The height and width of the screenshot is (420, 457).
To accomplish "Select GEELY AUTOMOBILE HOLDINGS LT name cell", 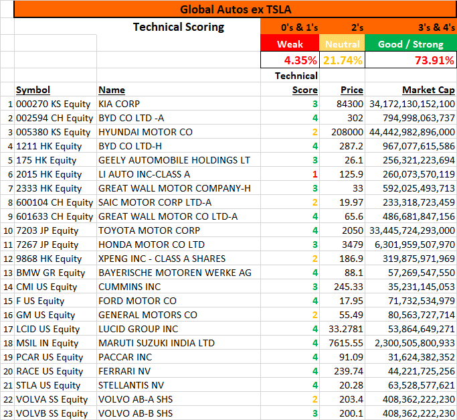I will pos(179,160).
